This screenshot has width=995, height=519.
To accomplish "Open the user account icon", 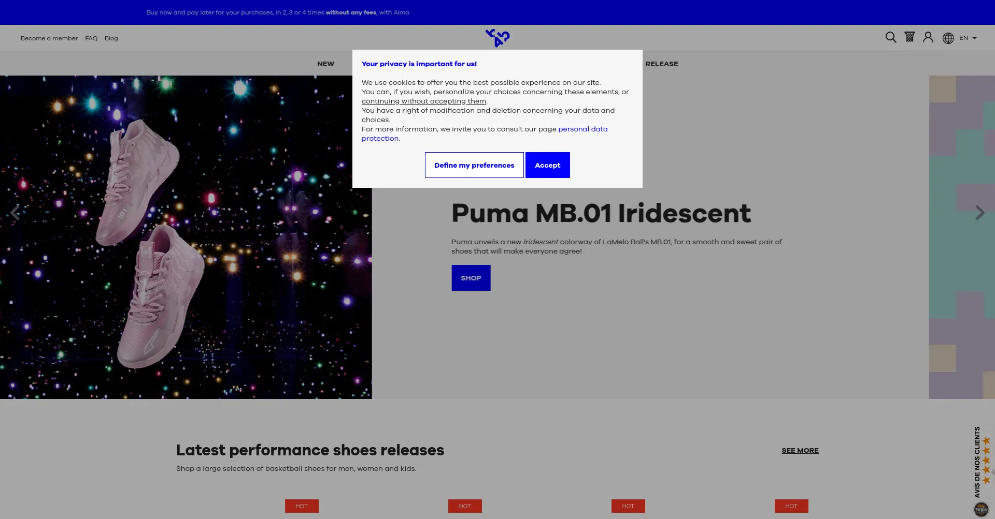I will 928,37.
